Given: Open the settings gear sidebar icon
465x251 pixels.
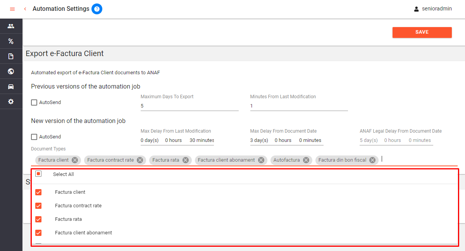Looking at the screenshot, I should [x=11, y=102].
